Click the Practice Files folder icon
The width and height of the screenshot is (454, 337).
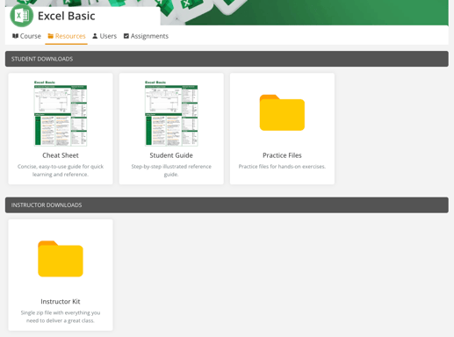[x=282, y=112]
